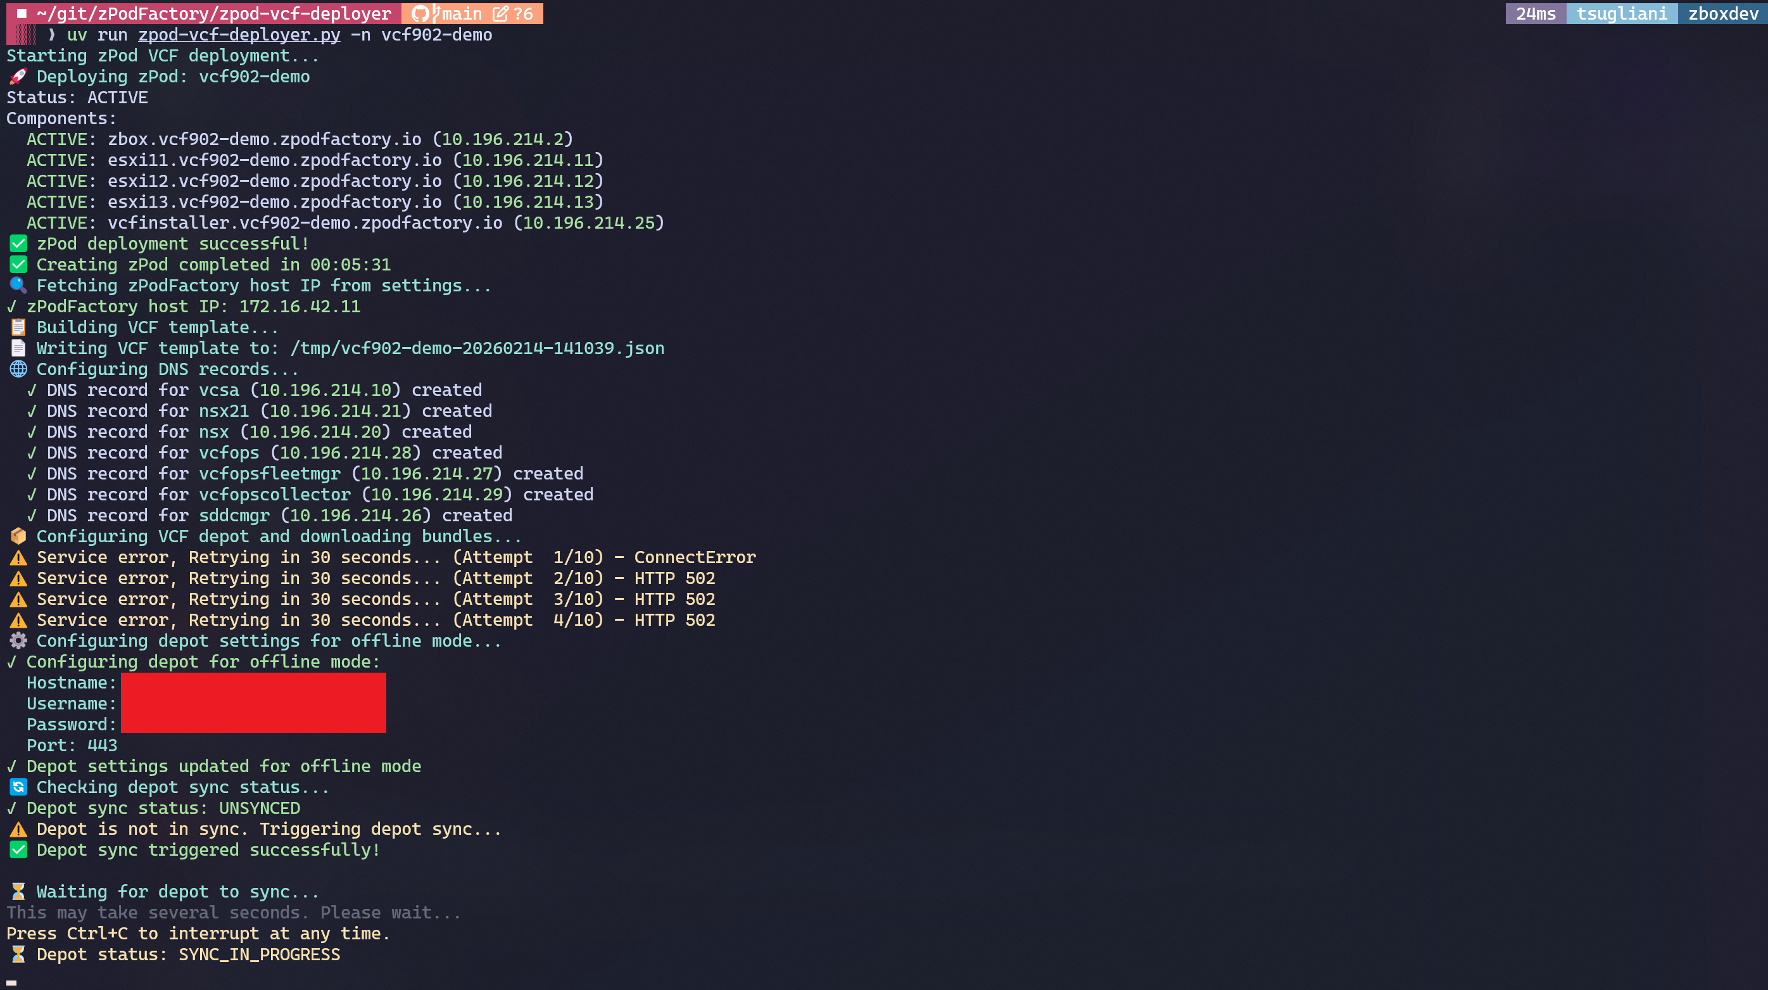
Task: Click the page icon beside Writing VCF template
Action: [x=18, y=348]
